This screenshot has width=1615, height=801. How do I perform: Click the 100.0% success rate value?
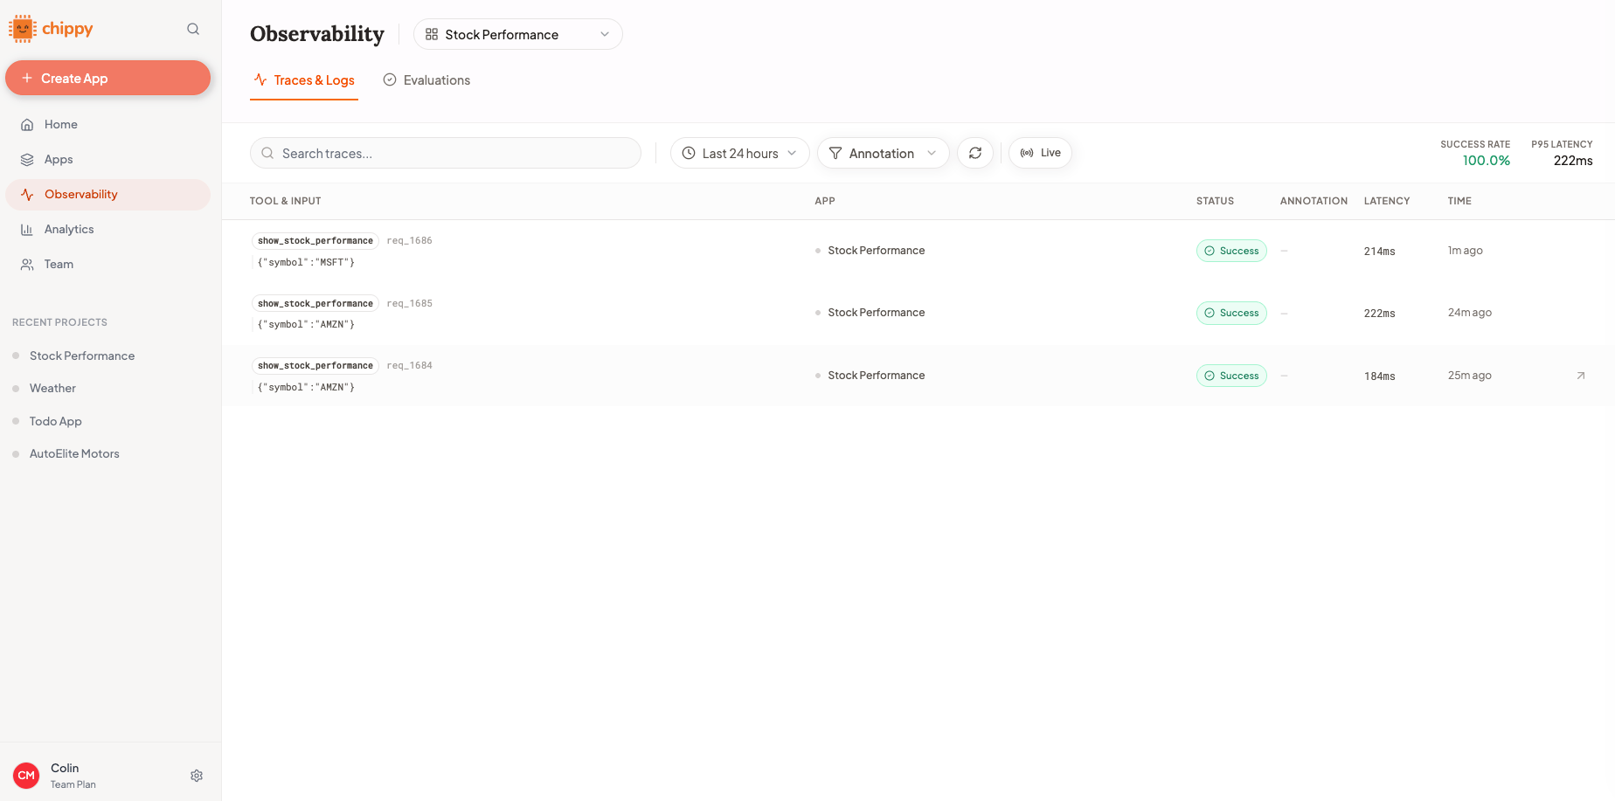coord(1486,161)
